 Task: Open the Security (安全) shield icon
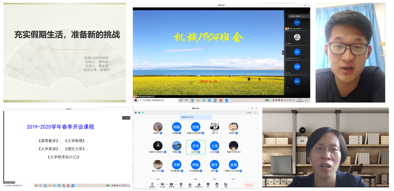(181, 185)
